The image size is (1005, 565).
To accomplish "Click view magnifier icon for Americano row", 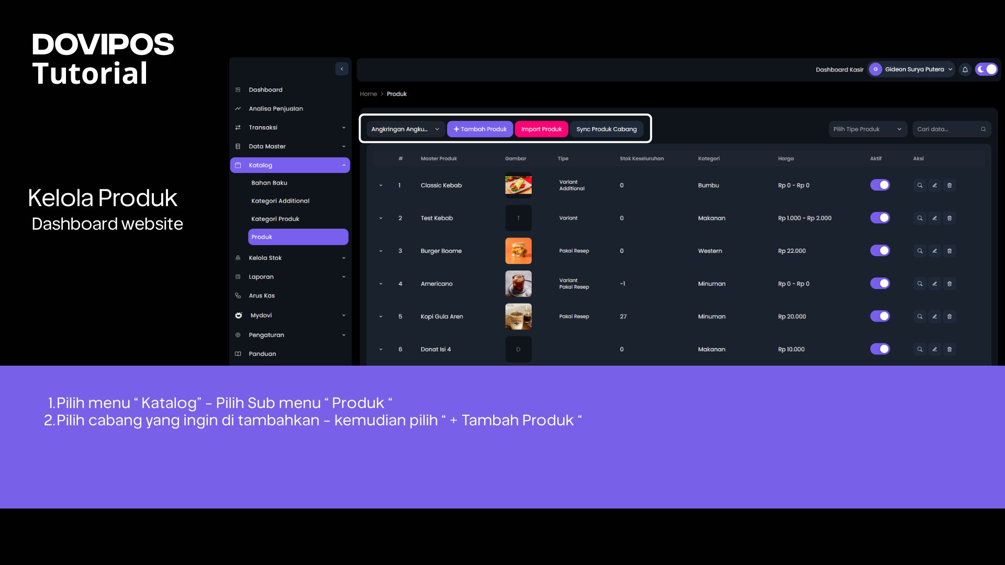I will [x=920, y=284].
